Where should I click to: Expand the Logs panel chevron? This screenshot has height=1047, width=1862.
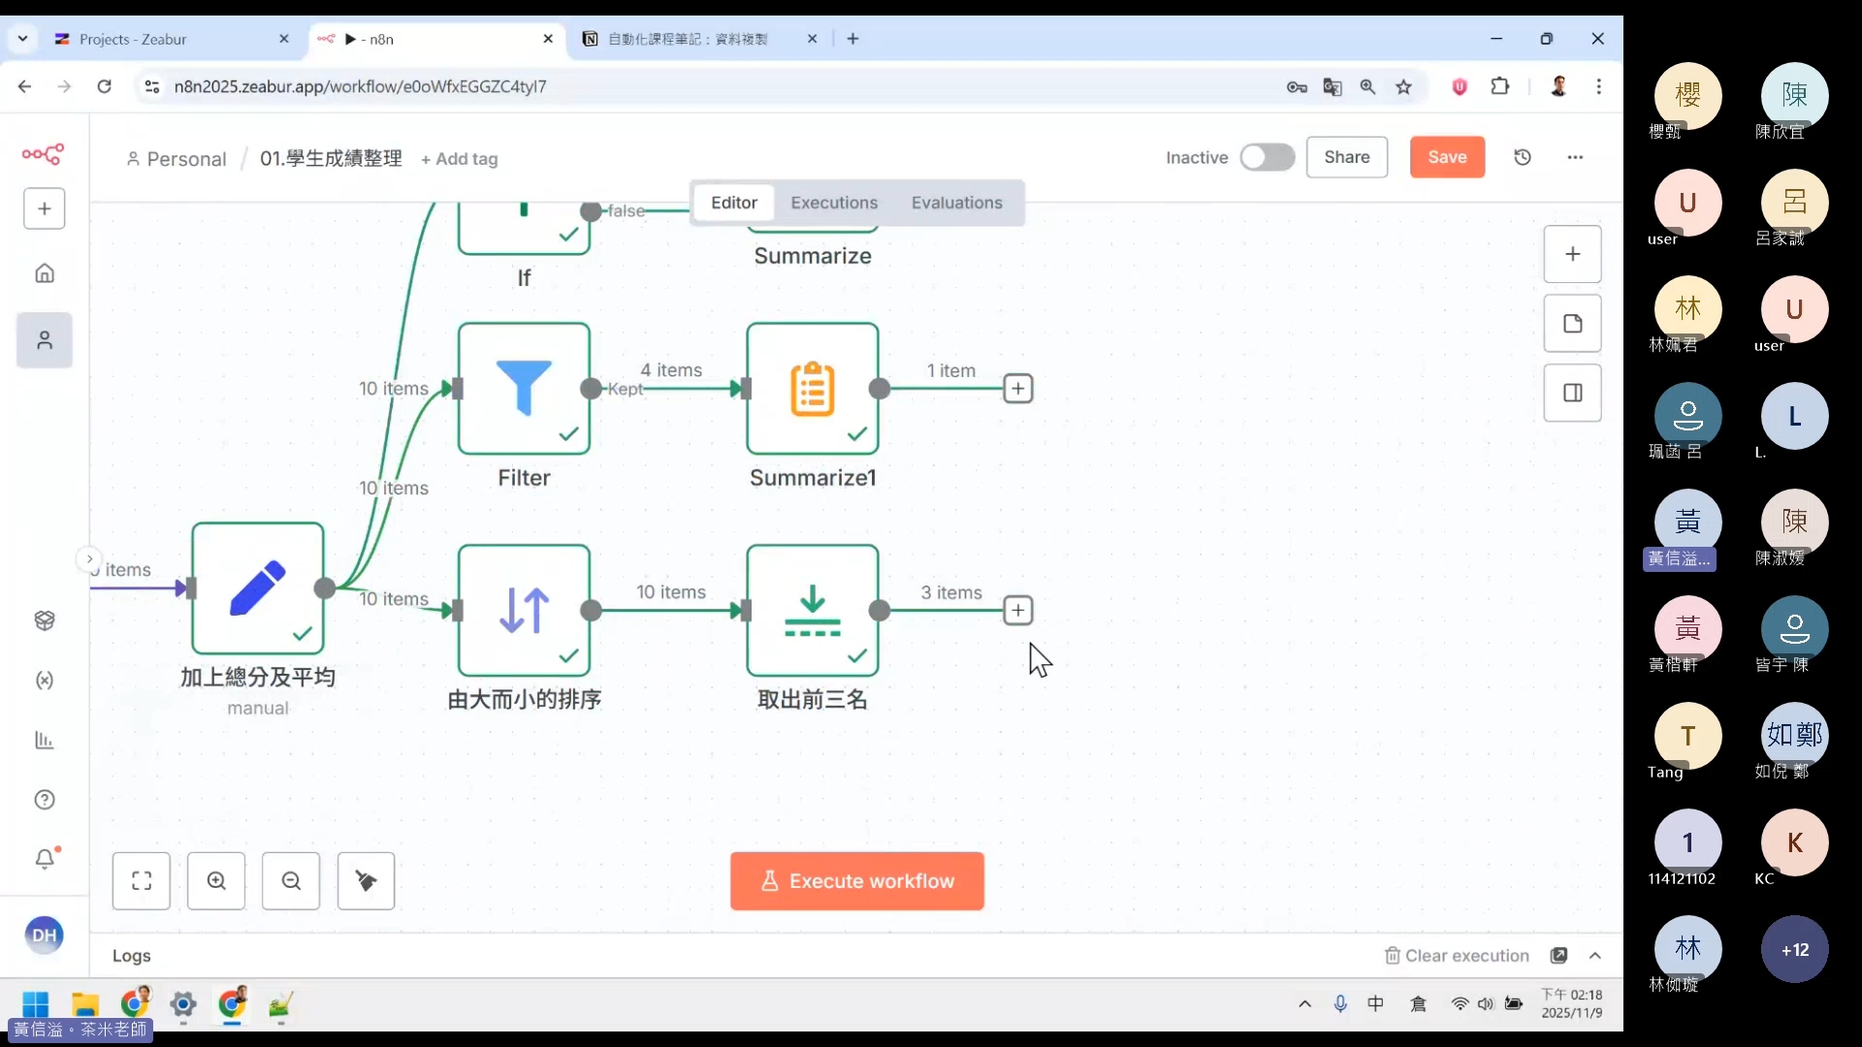tap(1595, 955)
